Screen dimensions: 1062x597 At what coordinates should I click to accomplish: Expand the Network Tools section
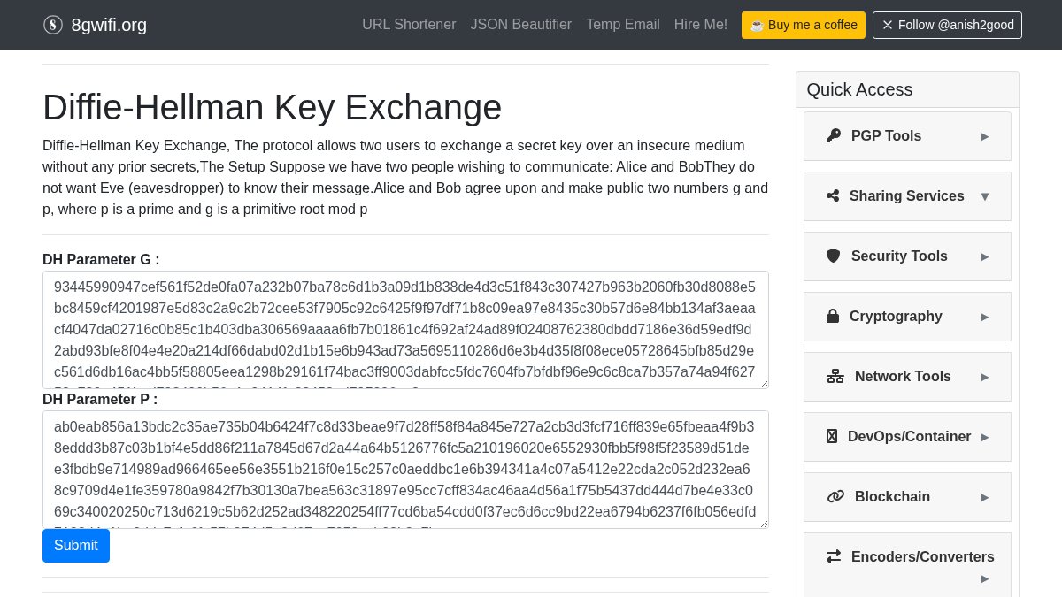[907, 376]
